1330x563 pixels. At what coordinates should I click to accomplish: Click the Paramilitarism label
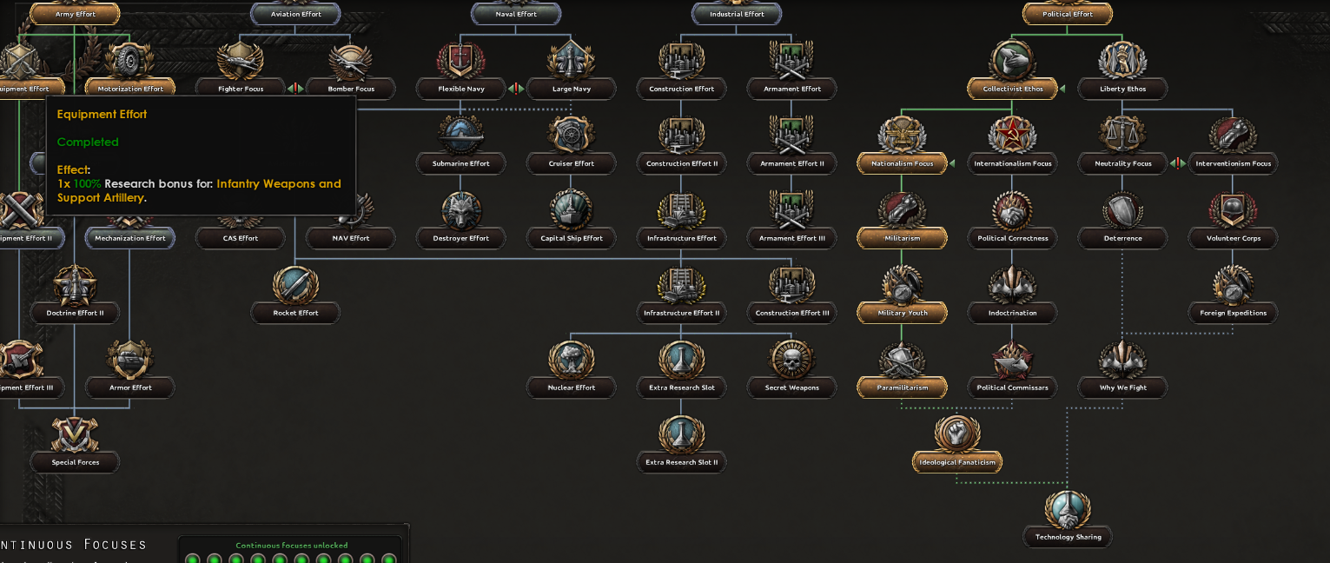pyautogui.click(x=903, y=387)
